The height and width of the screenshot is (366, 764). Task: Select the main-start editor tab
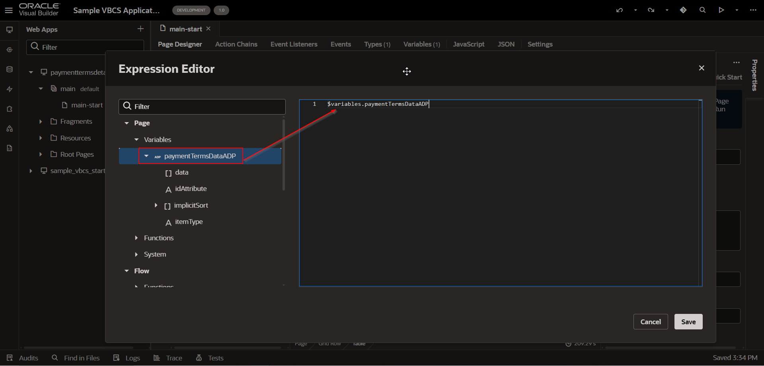(x=186, y=29)
